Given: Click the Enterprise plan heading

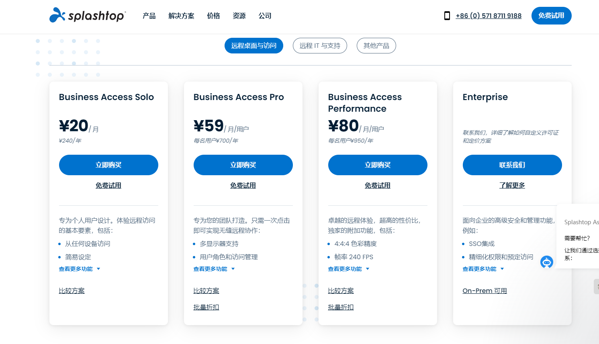Looking at the screenshot, I should (x=485, y=97).
